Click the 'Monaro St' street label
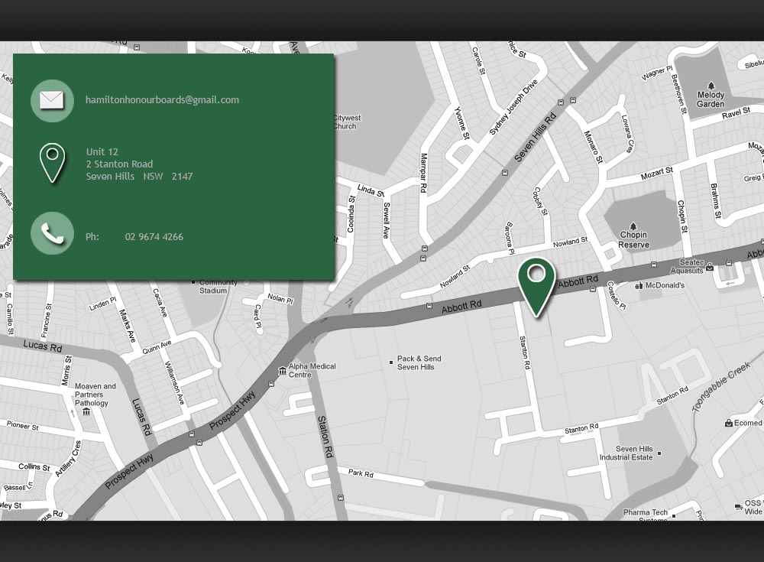 coord(594,147)
